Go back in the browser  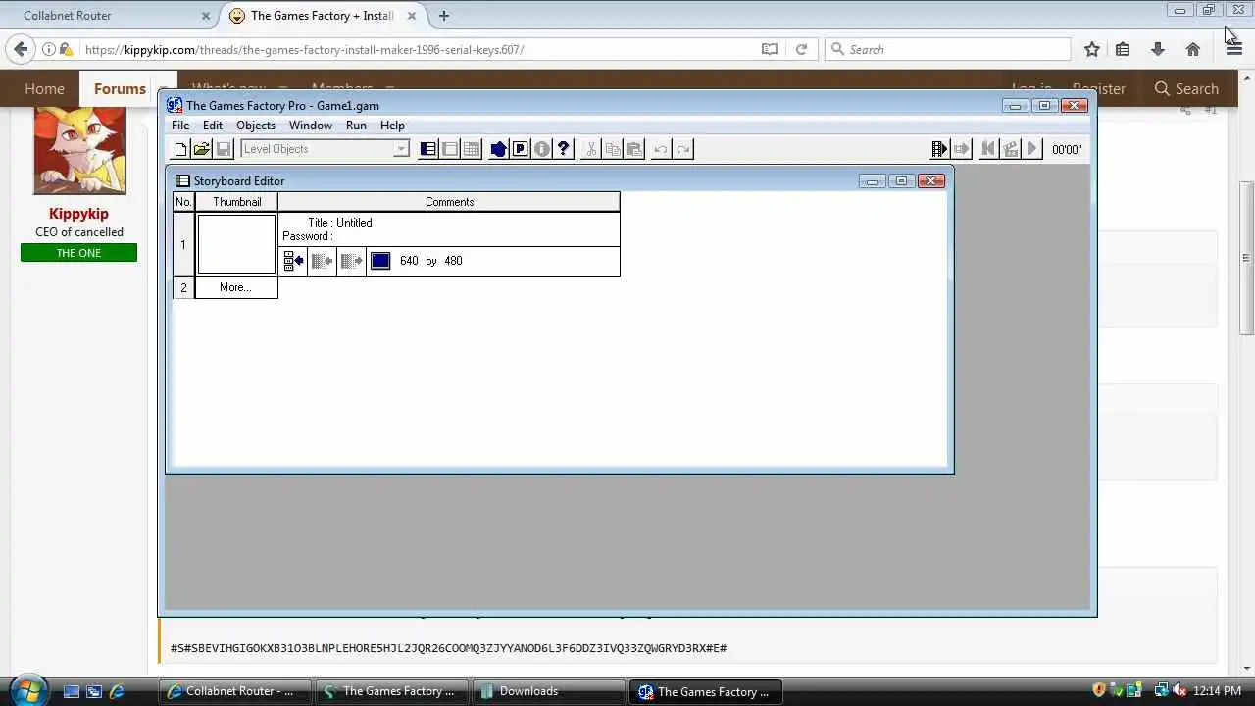tap(22, 49)
